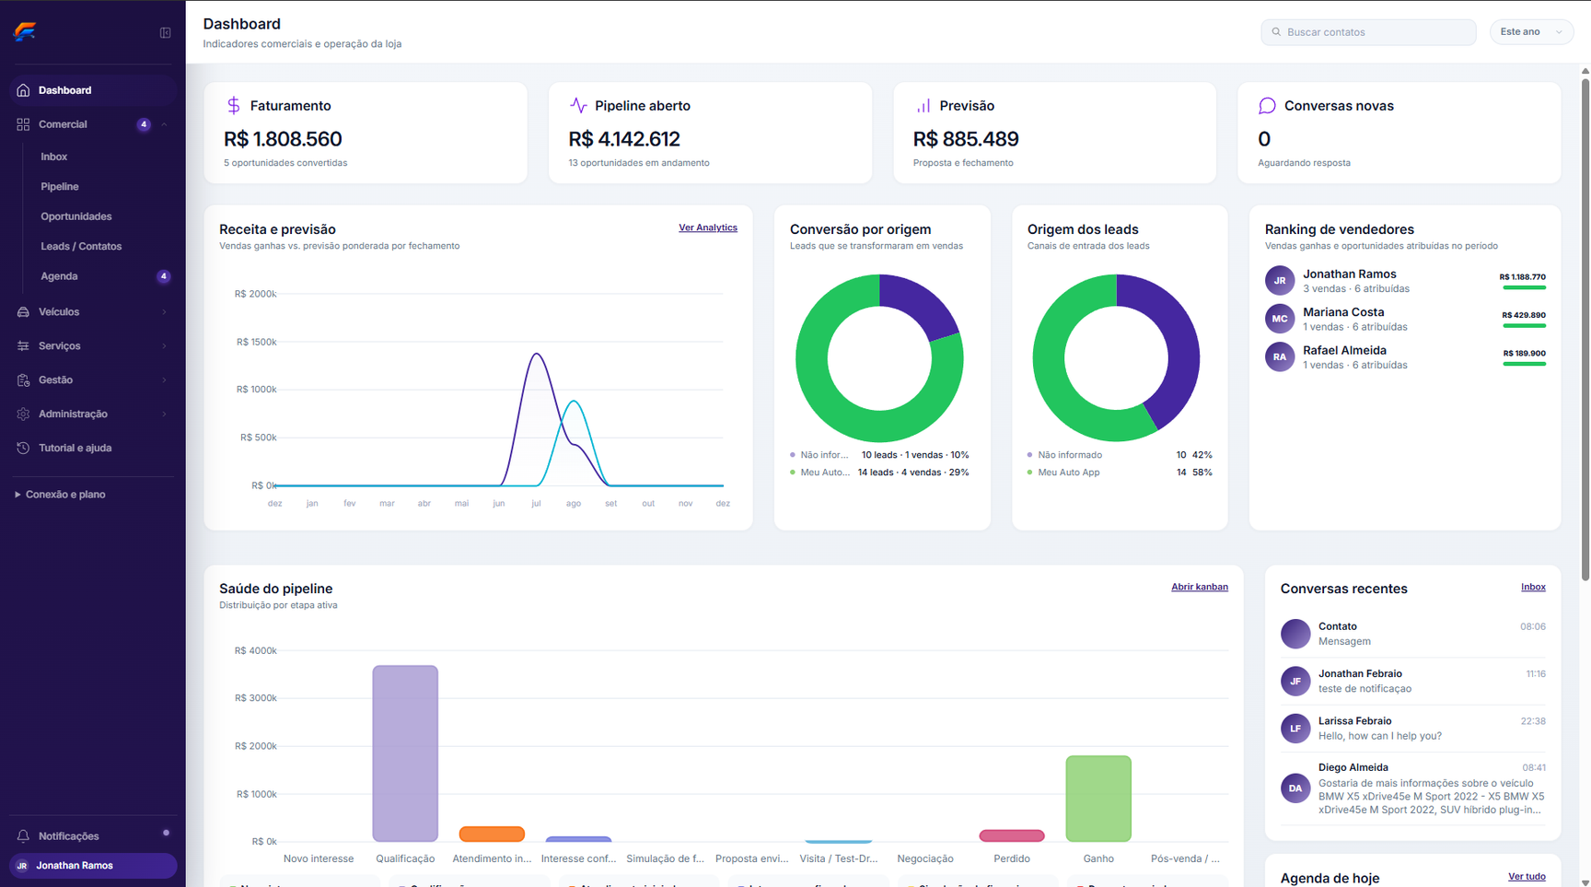Click the Dashboard home icon
This screenshot has height=887, width=1591.
tap(23, 90)
